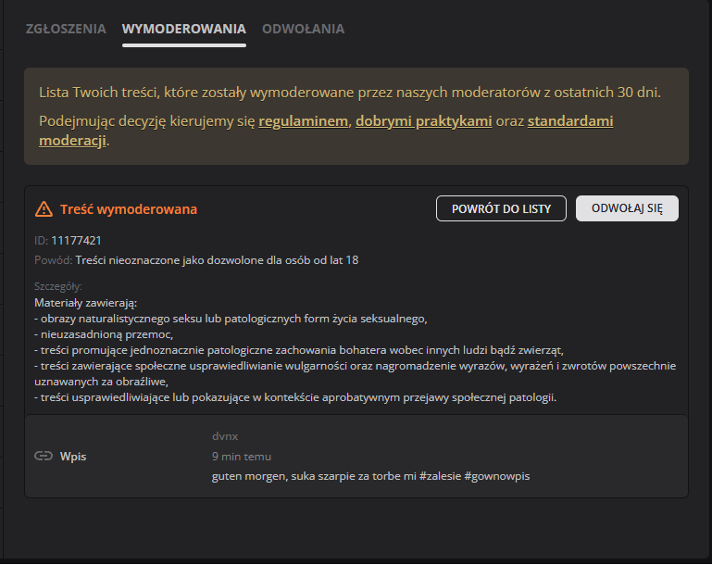Select the WYMODEROWANIA tab

184,29
